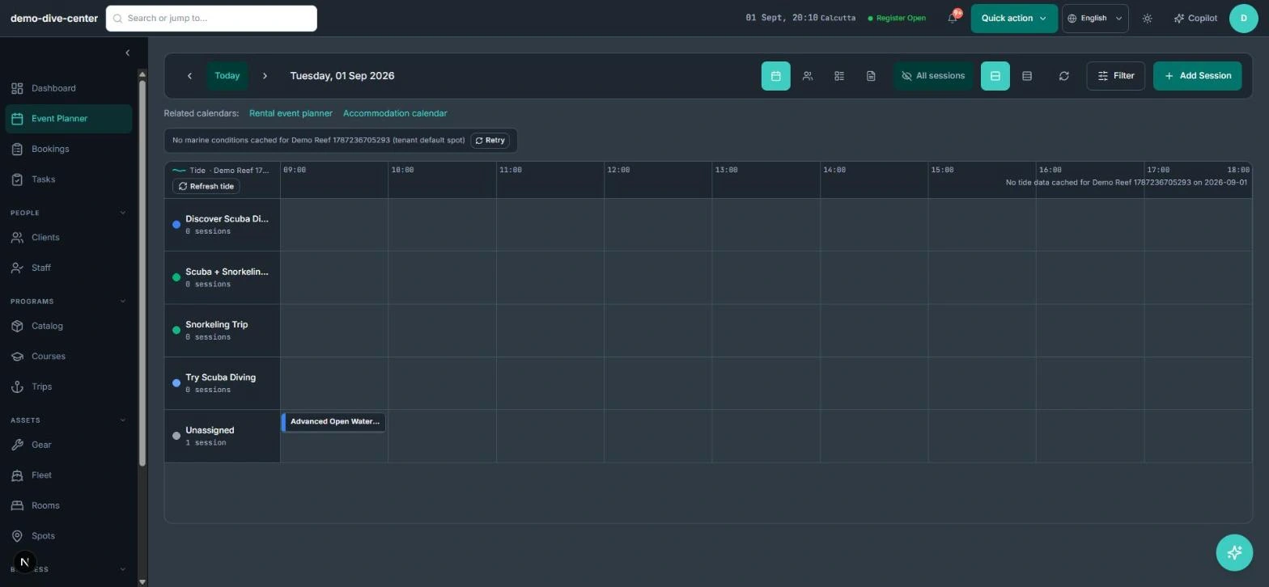Open the Rental event planner link

click(291, 113)
